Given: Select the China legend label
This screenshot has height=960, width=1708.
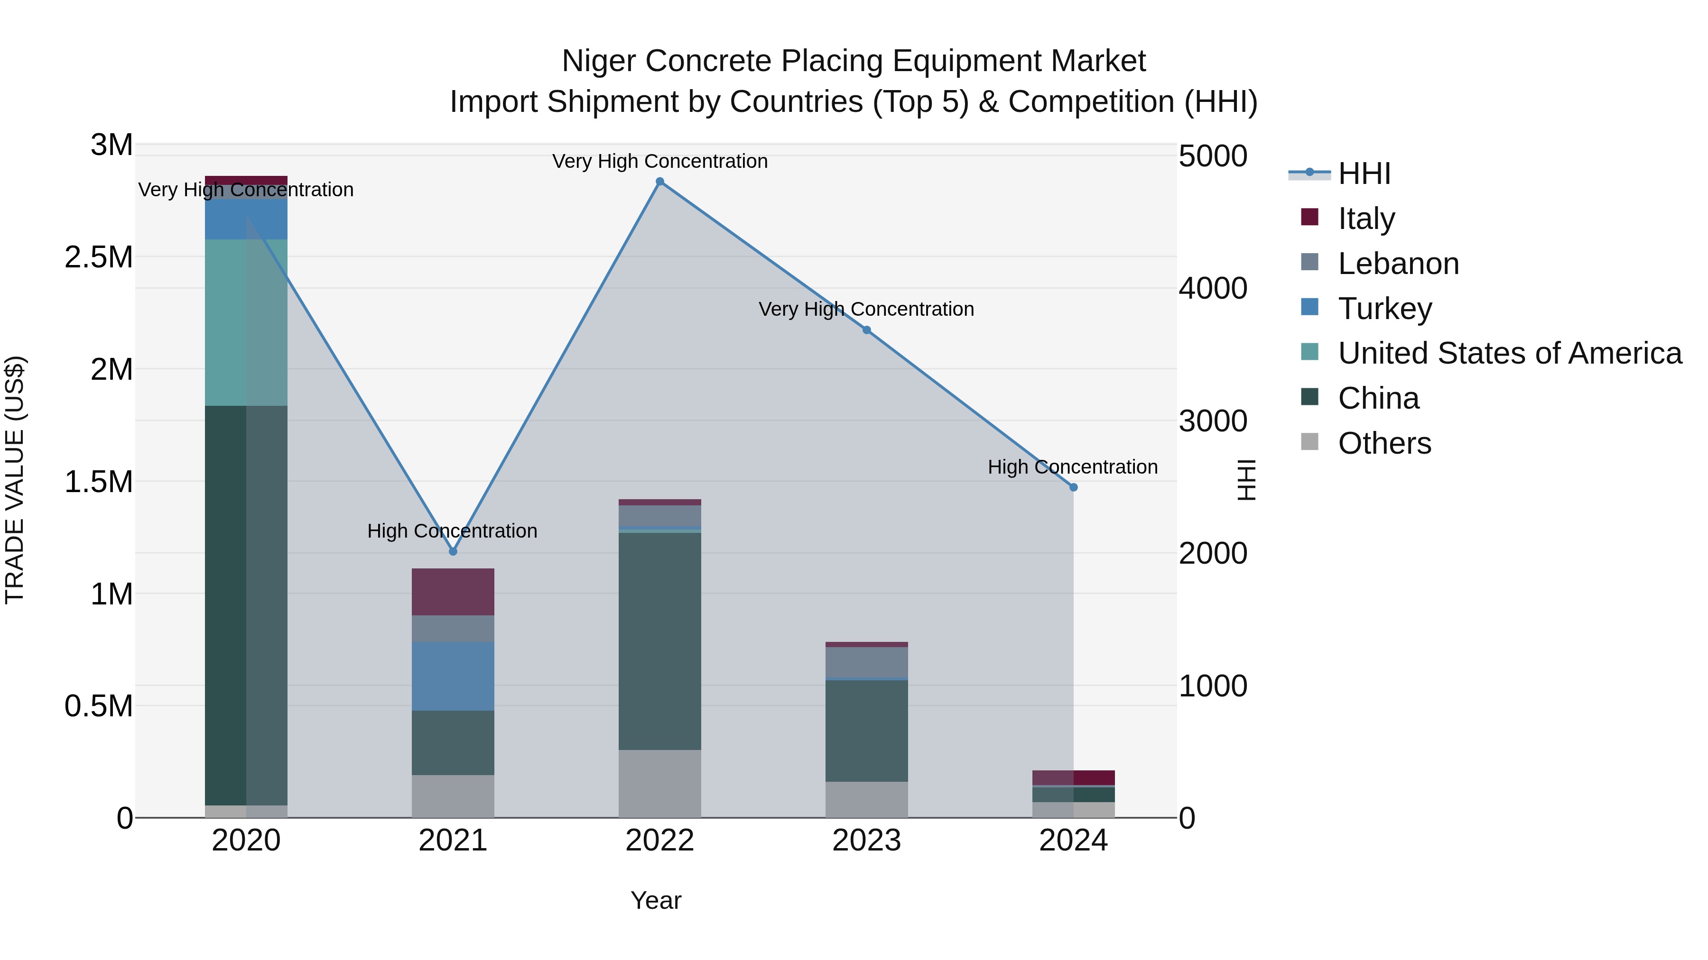Looking at the screenshot, I should pos(1378,398).
